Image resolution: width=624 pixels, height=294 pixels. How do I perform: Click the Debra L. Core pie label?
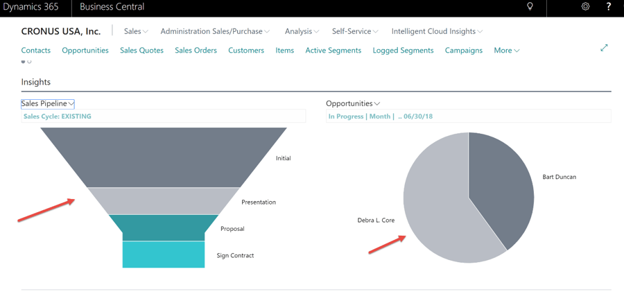click(x=376, y=220)
